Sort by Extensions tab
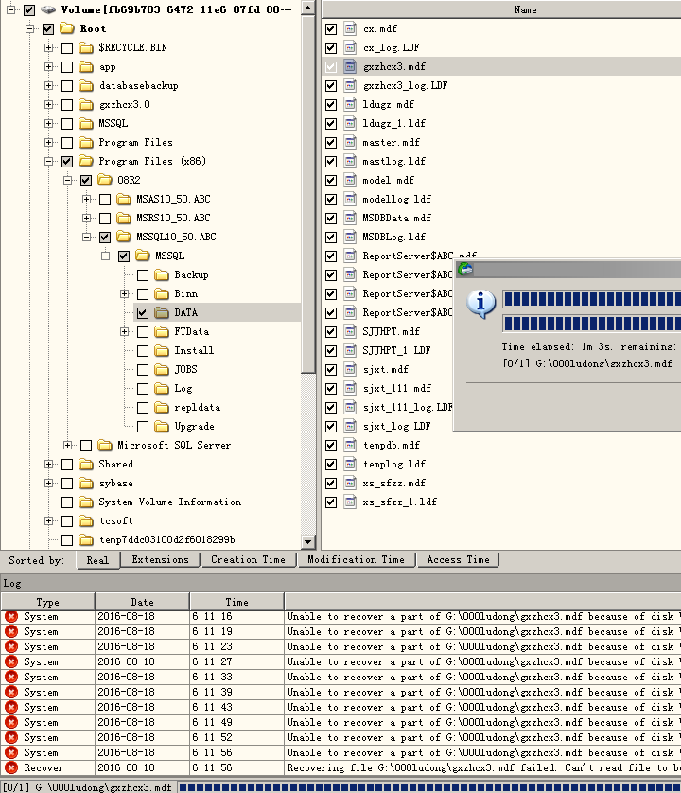681x793 pixels. 160,559
